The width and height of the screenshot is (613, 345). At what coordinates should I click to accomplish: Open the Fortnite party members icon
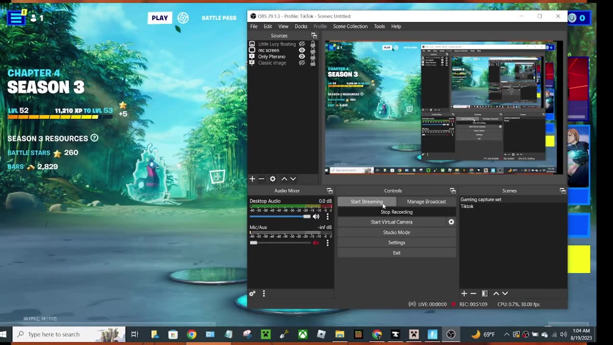[37, 18]
